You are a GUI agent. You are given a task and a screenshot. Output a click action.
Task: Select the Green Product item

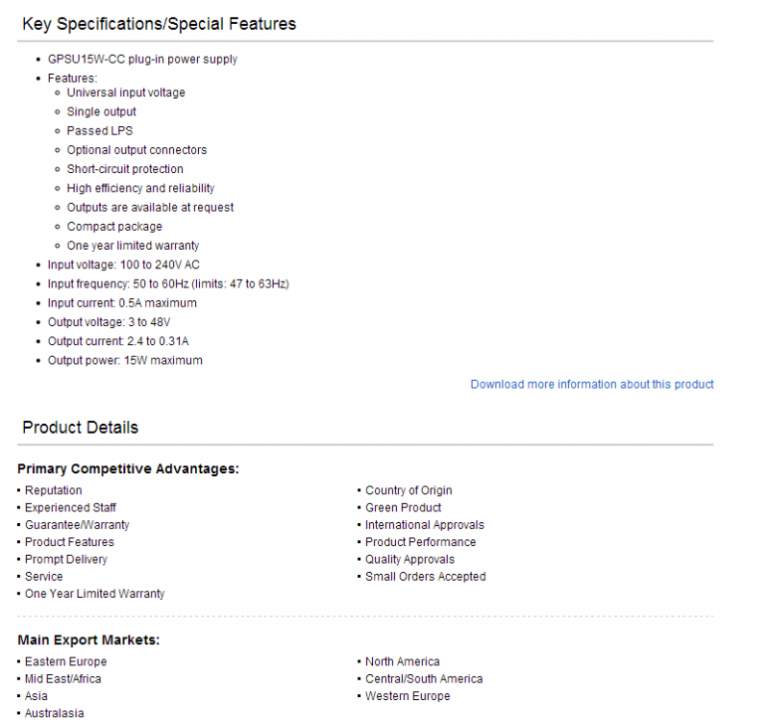click(x=403, y=508)
